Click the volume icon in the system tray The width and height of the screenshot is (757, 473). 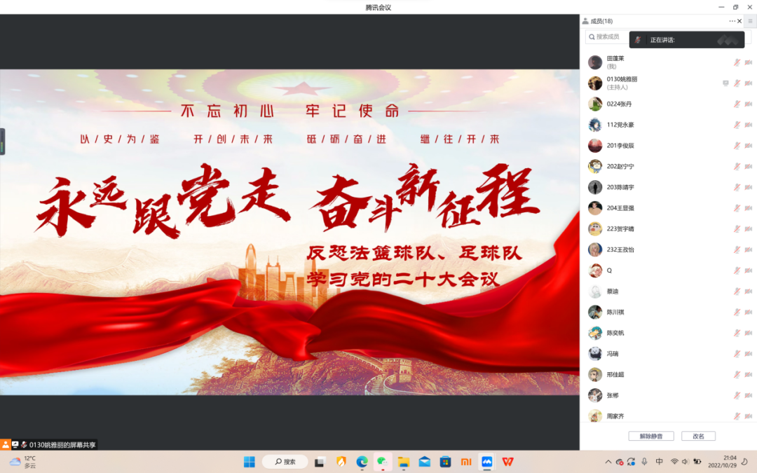685,462
